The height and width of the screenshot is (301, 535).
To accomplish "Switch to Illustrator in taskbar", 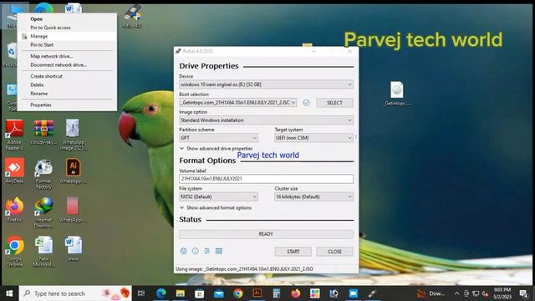I will 257,293.
